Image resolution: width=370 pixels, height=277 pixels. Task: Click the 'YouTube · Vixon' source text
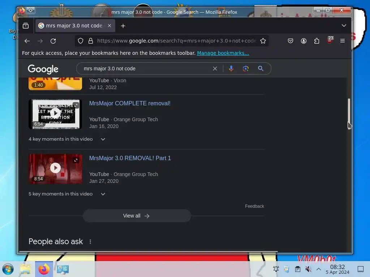(x=108, y=80)
